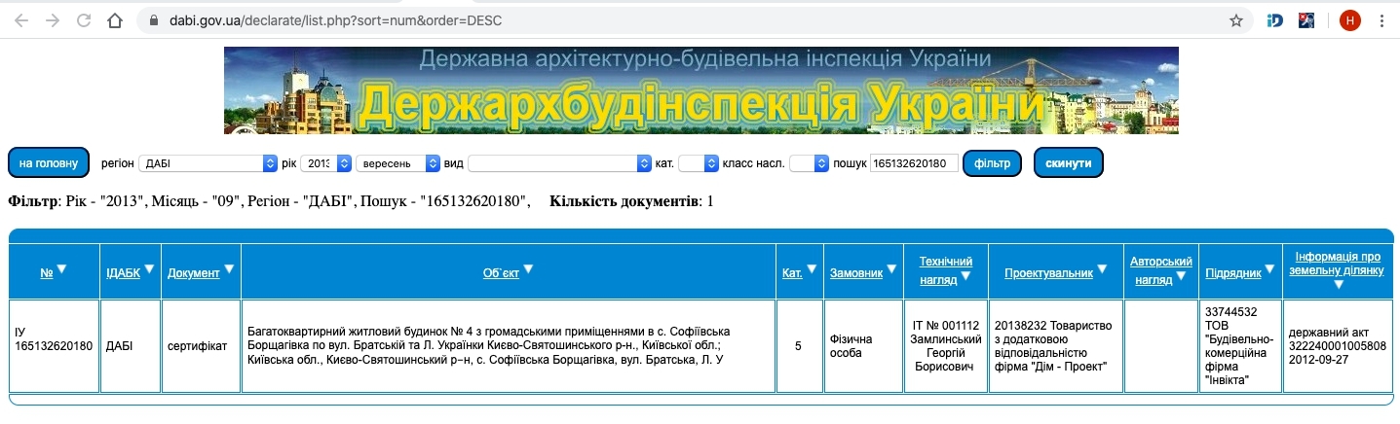This screenshot has width=1400, height=424.
Task: Open the month dropdown showing вересень
Action: click(398, 163)
